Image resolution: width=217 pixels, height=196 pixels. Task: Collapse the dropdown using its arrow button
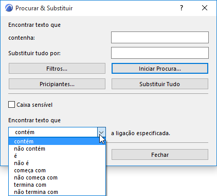[101, 132]
